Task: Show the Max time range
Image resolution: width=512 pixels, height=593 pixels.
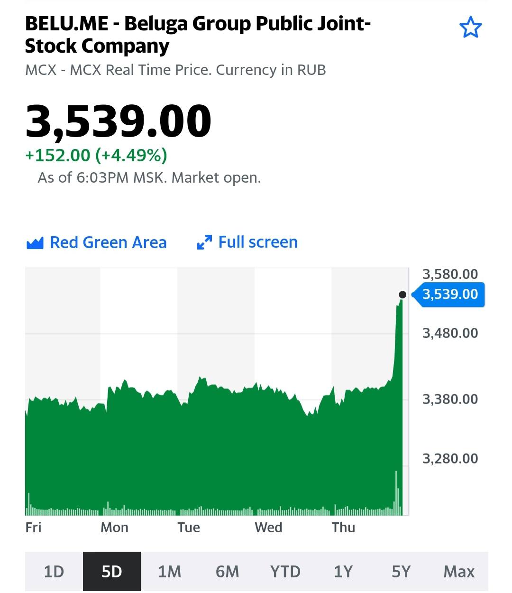Action: 459,572
